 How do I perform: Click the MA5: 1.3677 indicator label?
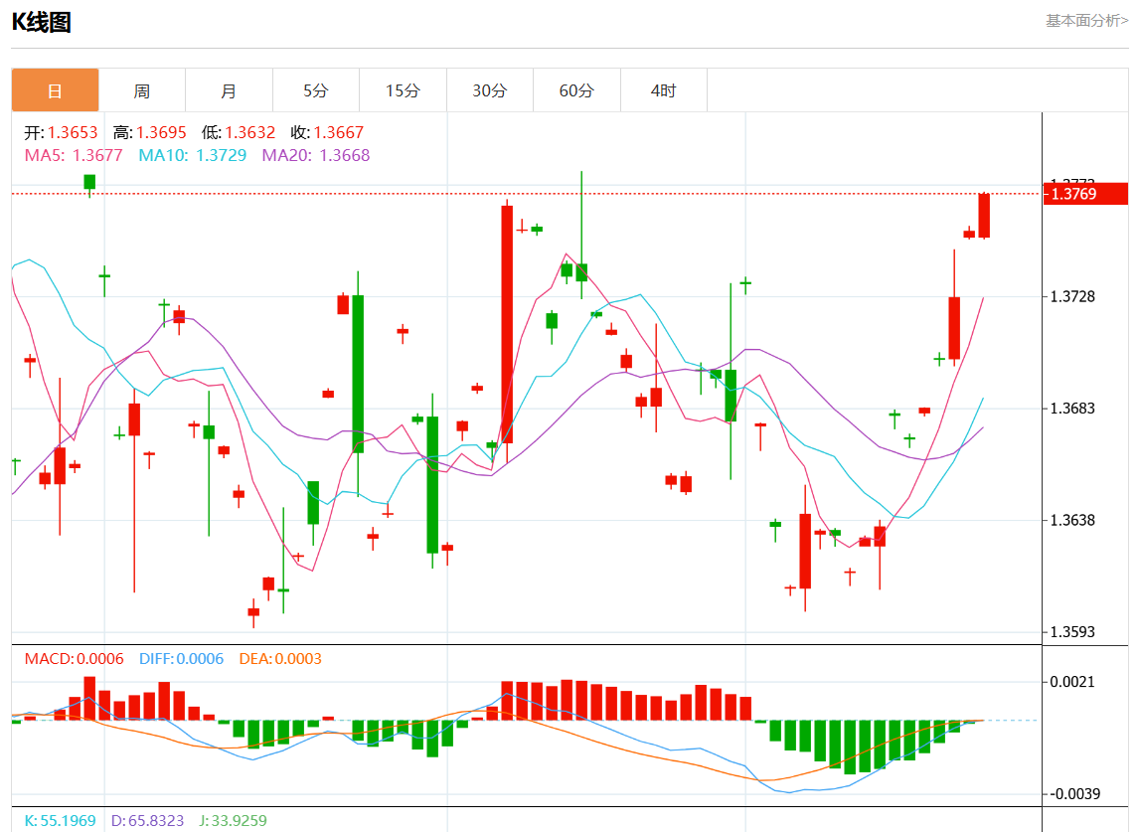tap(74, 156)
